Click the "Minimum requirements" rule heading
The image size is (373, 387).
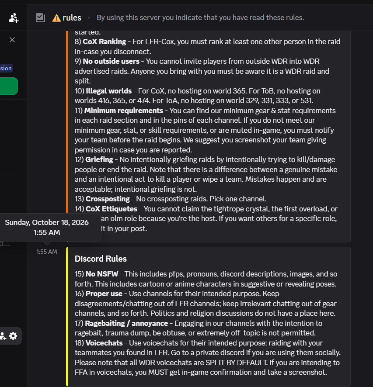click(x=123, y=111)
